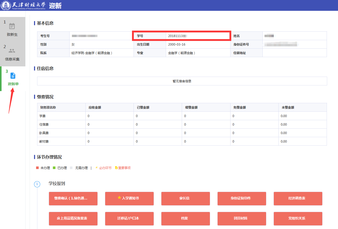The height and width of the screenshot is (229, 338).
Task: Click the 必办环节 star legend icon
Action: [96, 168]
